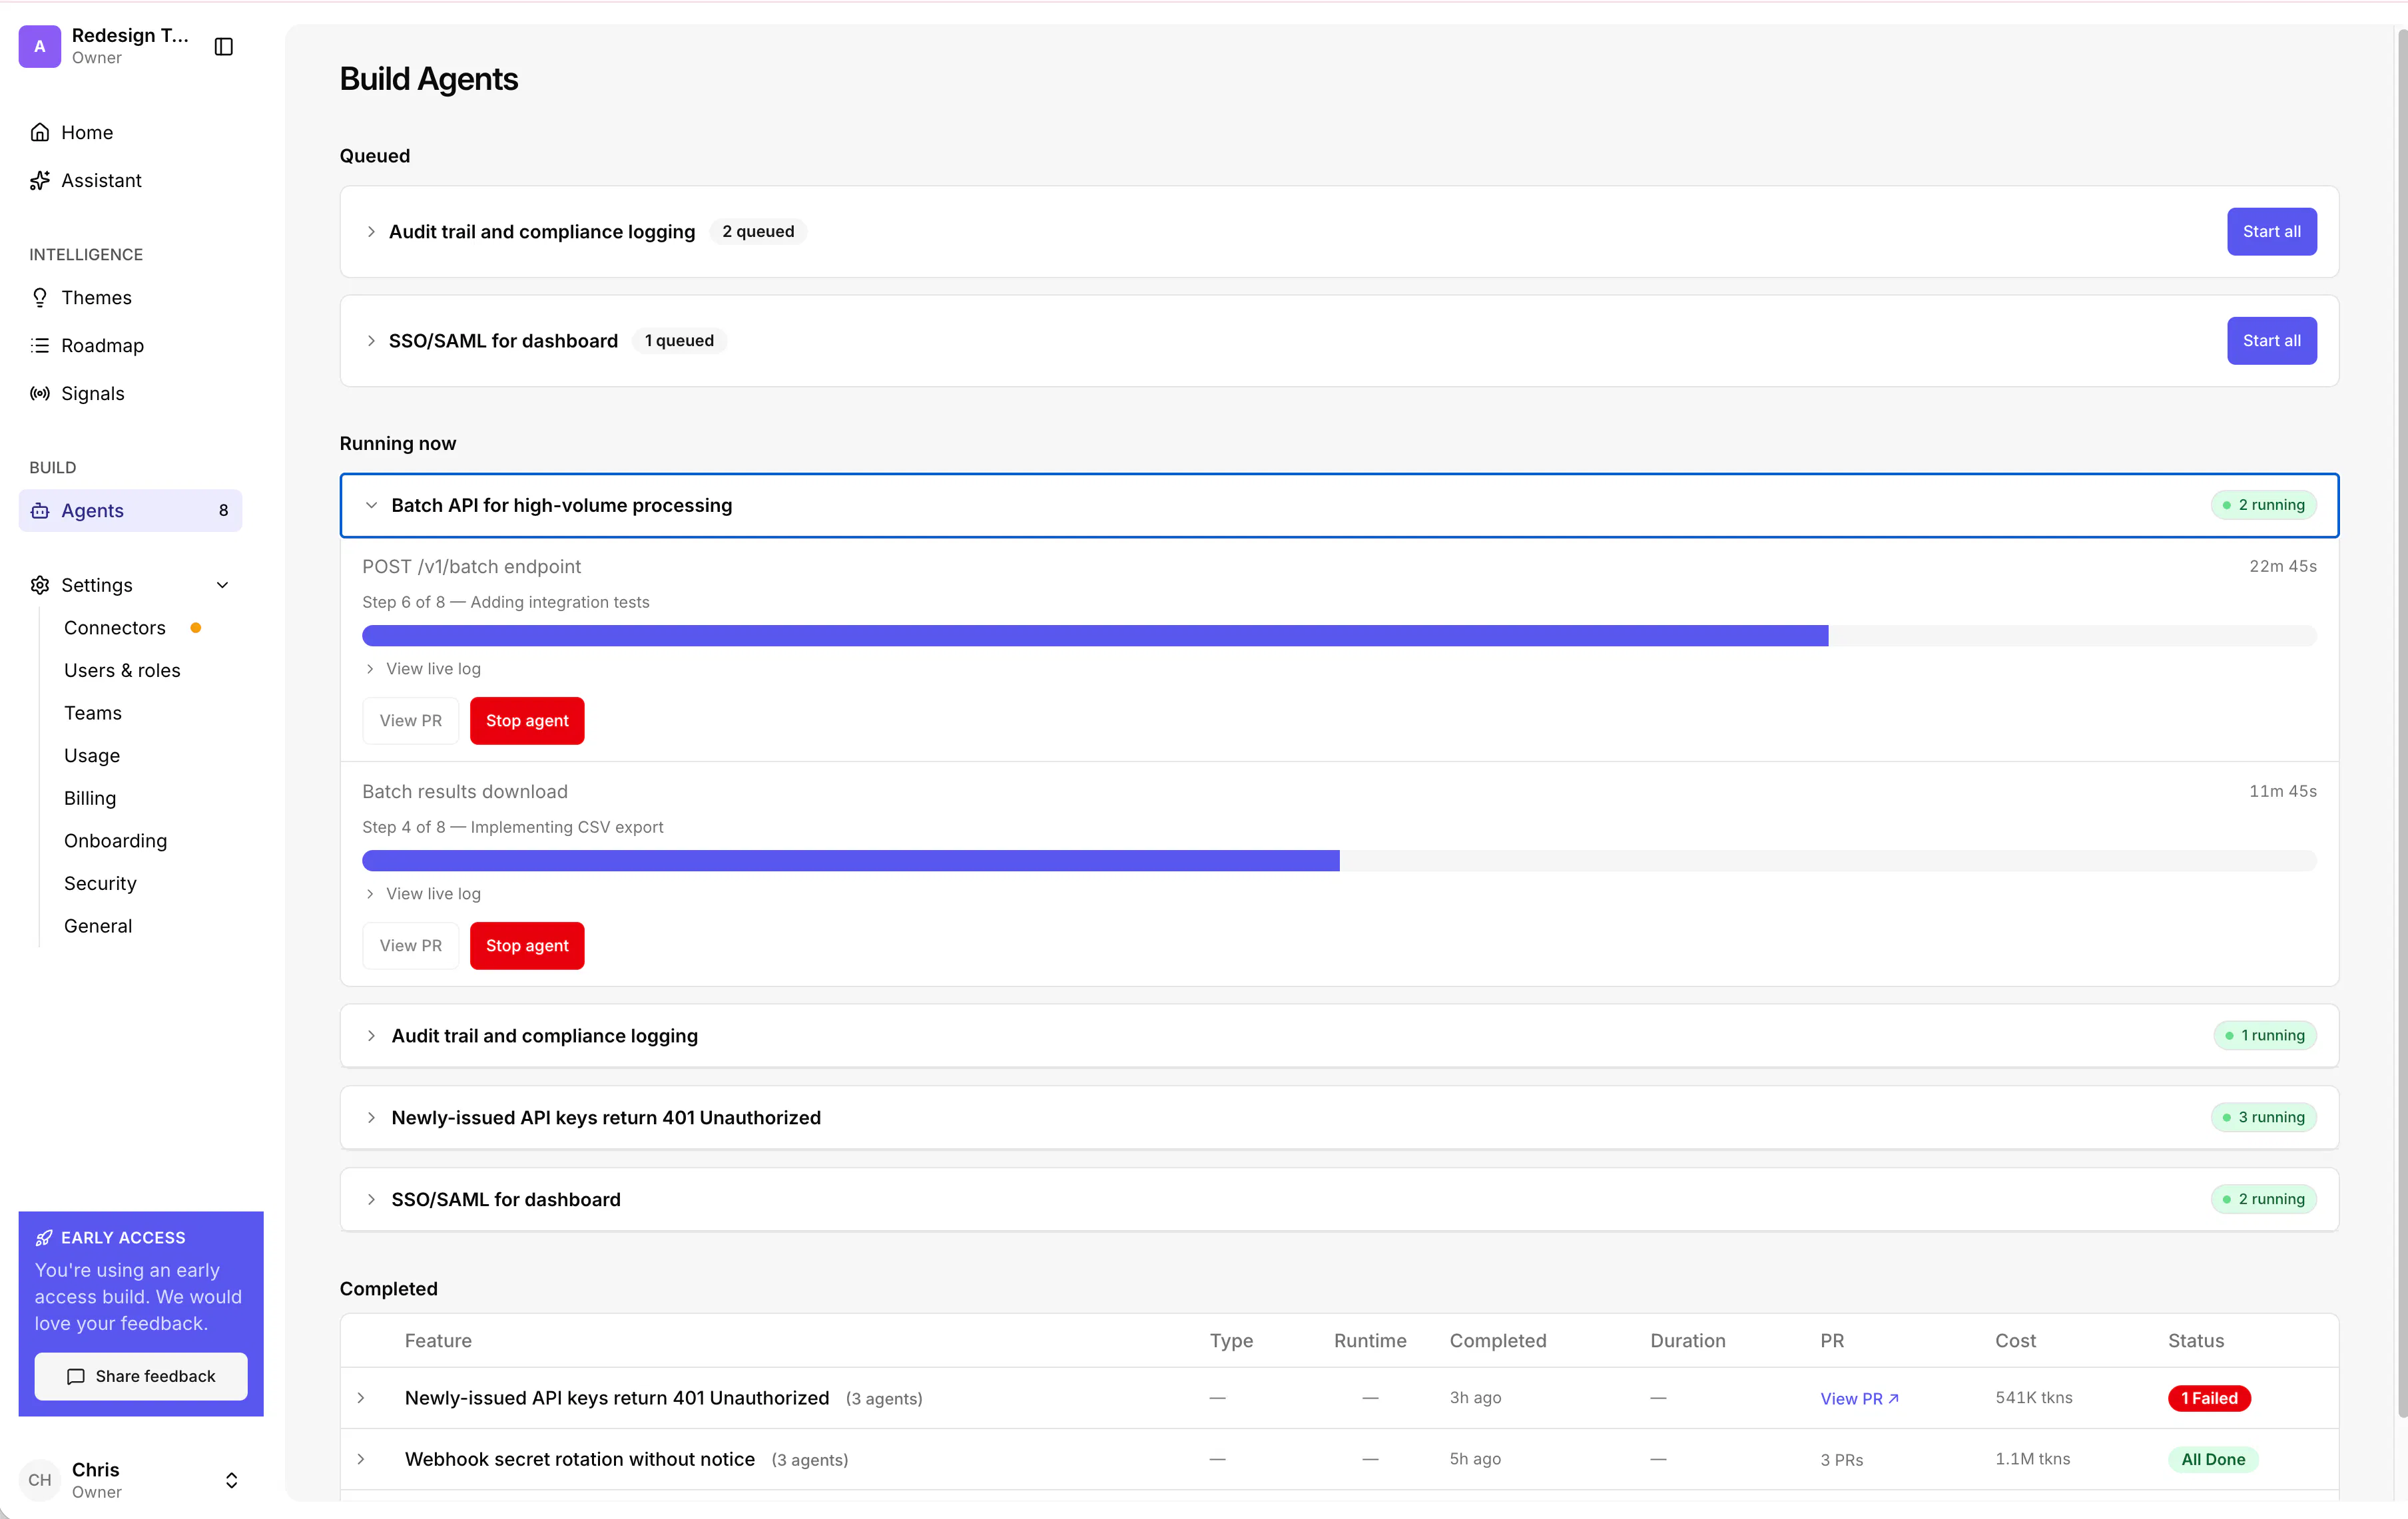This screenshot has height=1519, width=2408.
Task: Start all for SSO/SAML for dashboard
Action: coord(2271,339)
